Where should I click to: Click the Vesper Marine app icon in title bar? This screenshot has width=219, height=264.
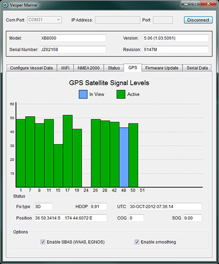click(5, 5)
